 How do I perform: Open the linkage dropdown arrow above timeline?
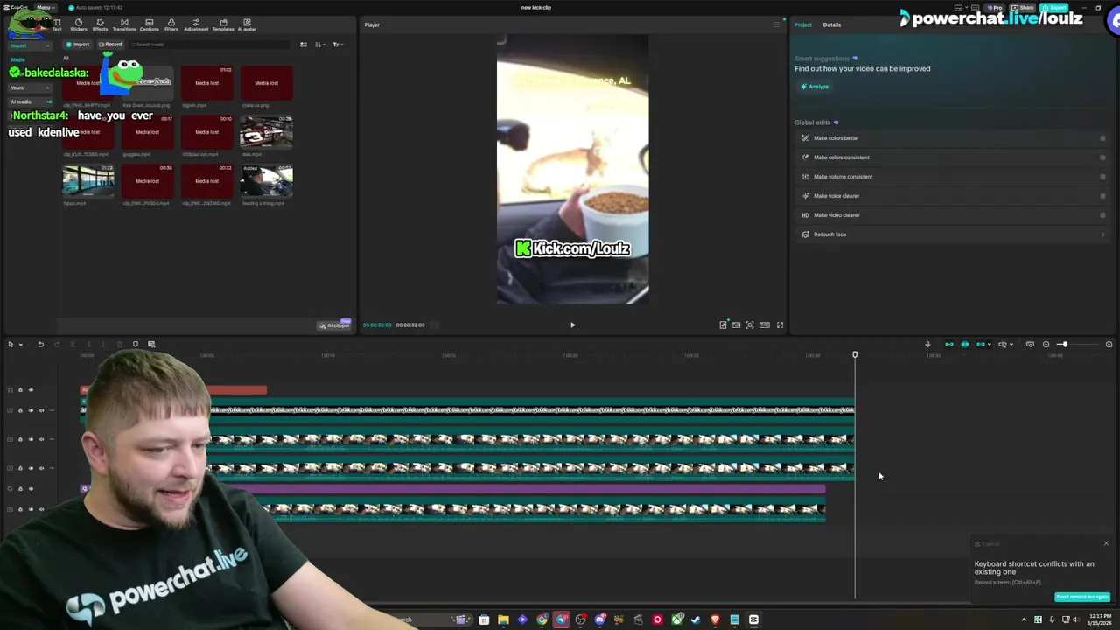(990, 344)
